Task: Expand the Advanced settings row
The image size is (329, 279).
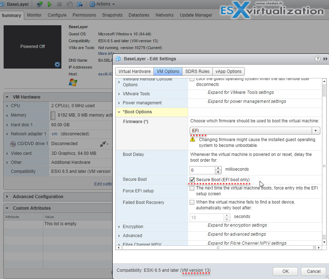Action: coord(119,236)
